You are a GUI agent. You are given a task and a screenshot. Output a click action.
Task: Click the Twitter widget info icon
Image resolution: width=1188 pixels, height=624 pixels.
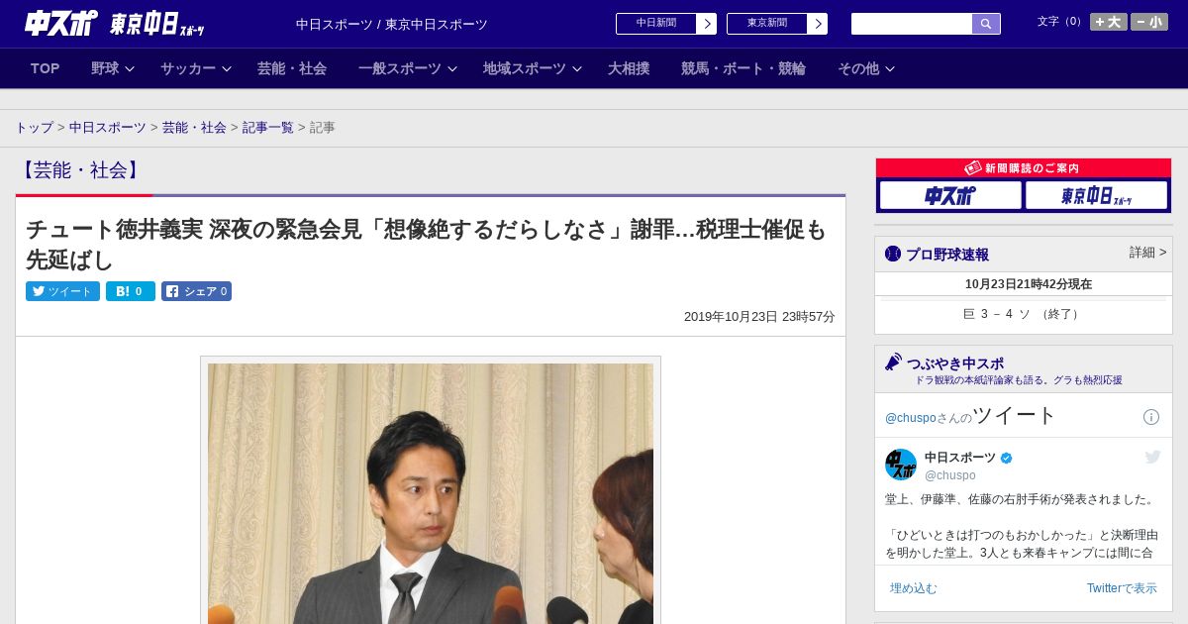coord(1151,417)
